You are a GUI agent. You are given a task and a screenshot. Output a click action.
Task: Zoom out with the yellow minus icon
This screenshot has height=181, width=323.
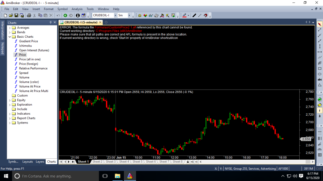(x=320, y=105)
